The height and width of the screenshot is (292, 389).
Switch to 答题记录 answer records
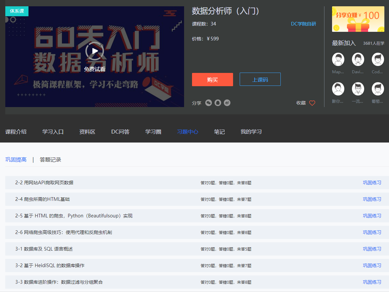click(x=50, y=160)
